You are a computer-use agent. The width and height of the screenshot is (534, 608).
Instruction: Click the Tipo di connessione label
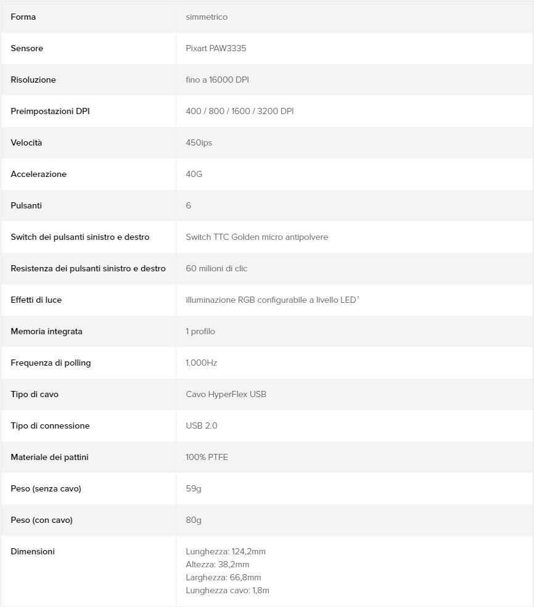tap(50, 425)
